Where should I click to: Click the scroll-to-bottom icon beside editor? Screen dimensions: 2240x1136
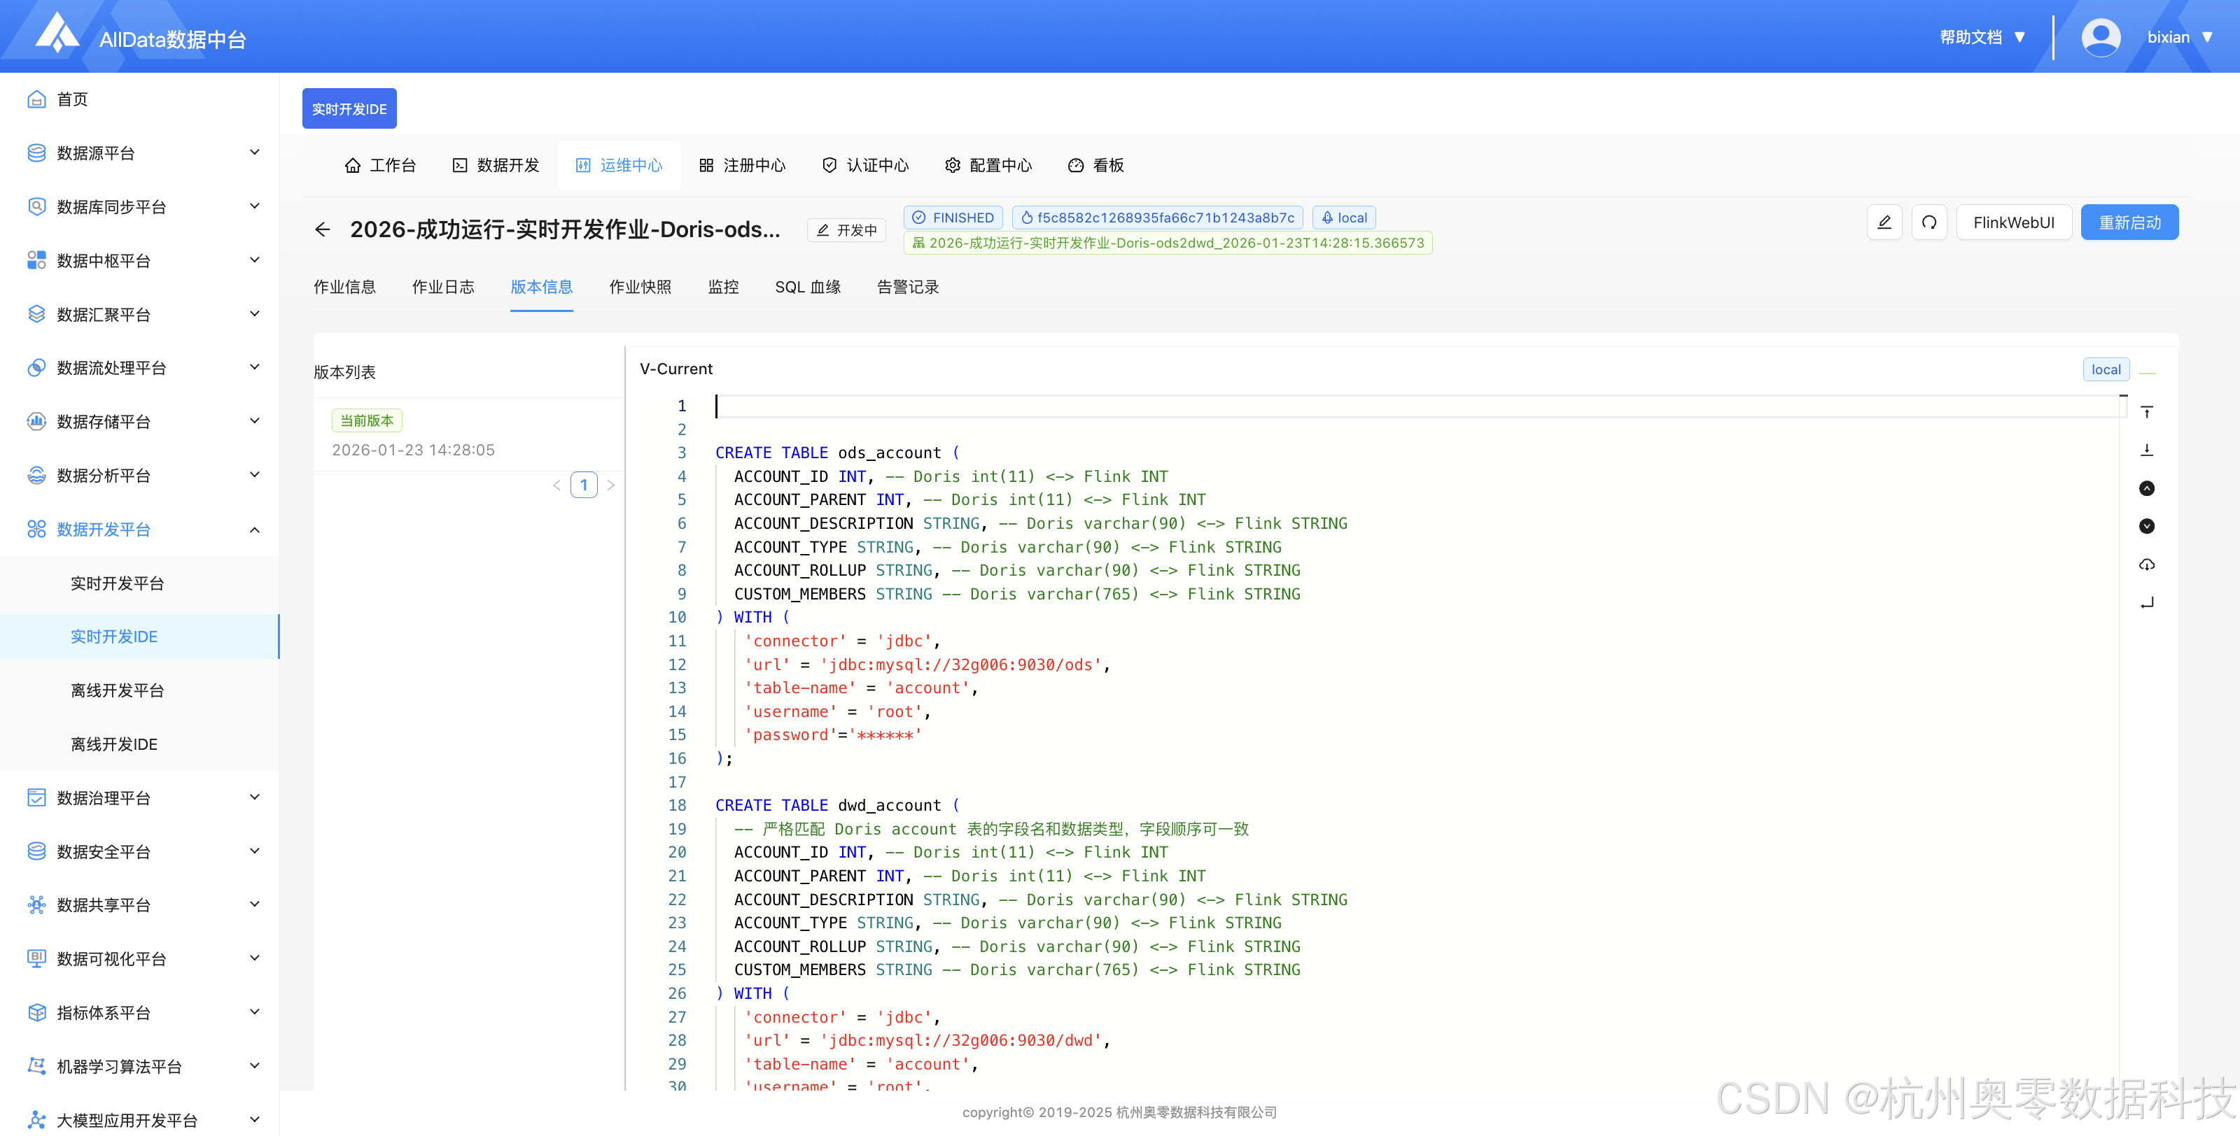(x=2146, y=450)
